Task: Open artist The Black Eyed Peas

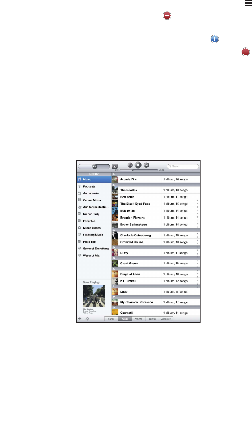Action: click(156, 204)
